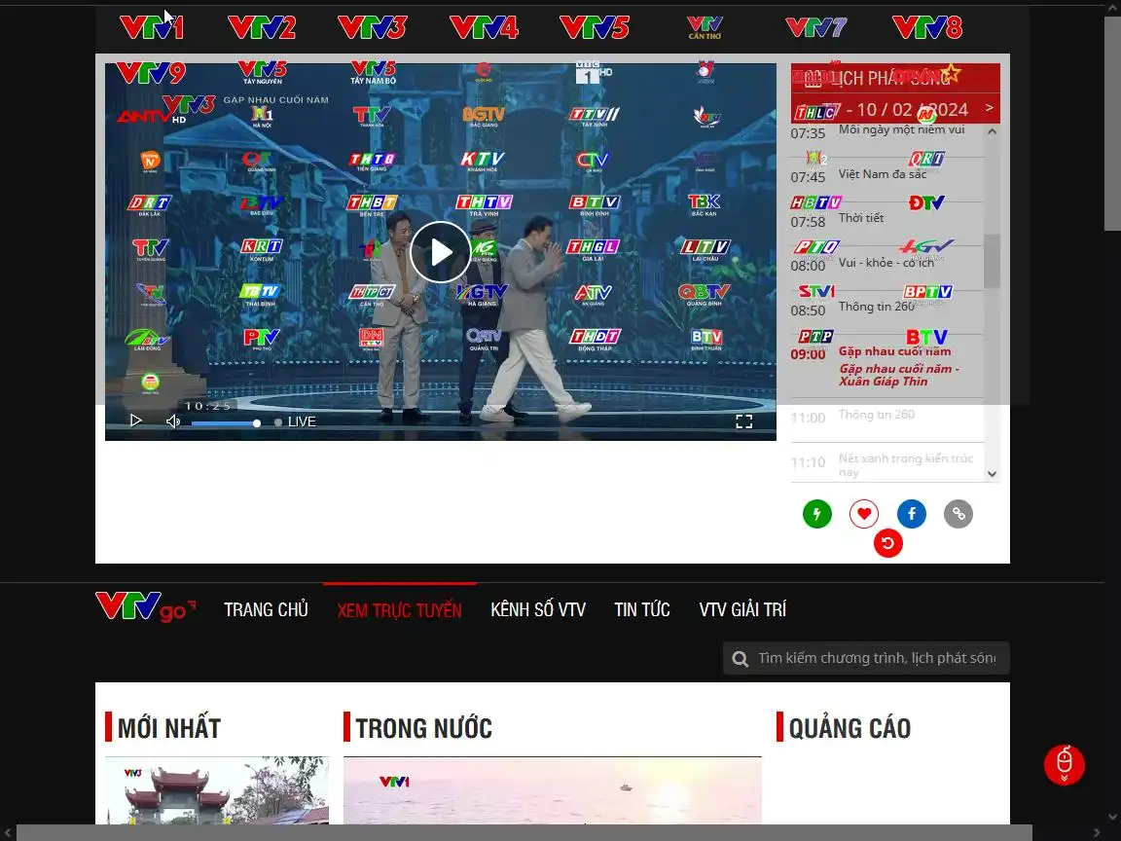
Task: Open the KRT Kon Tum channel
Action: 262,249
